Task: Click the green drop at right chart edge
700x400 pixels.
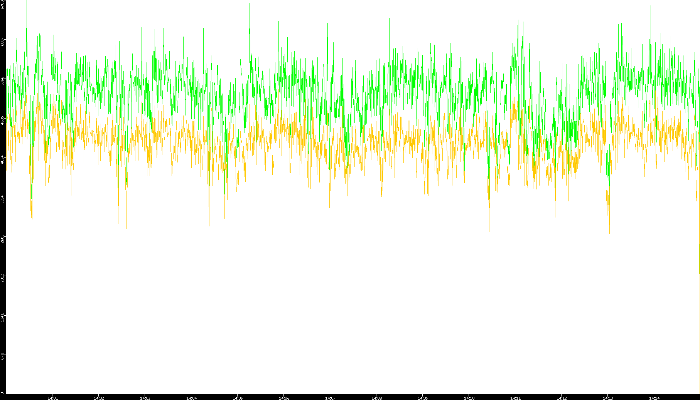Action: tap(699, 258)
